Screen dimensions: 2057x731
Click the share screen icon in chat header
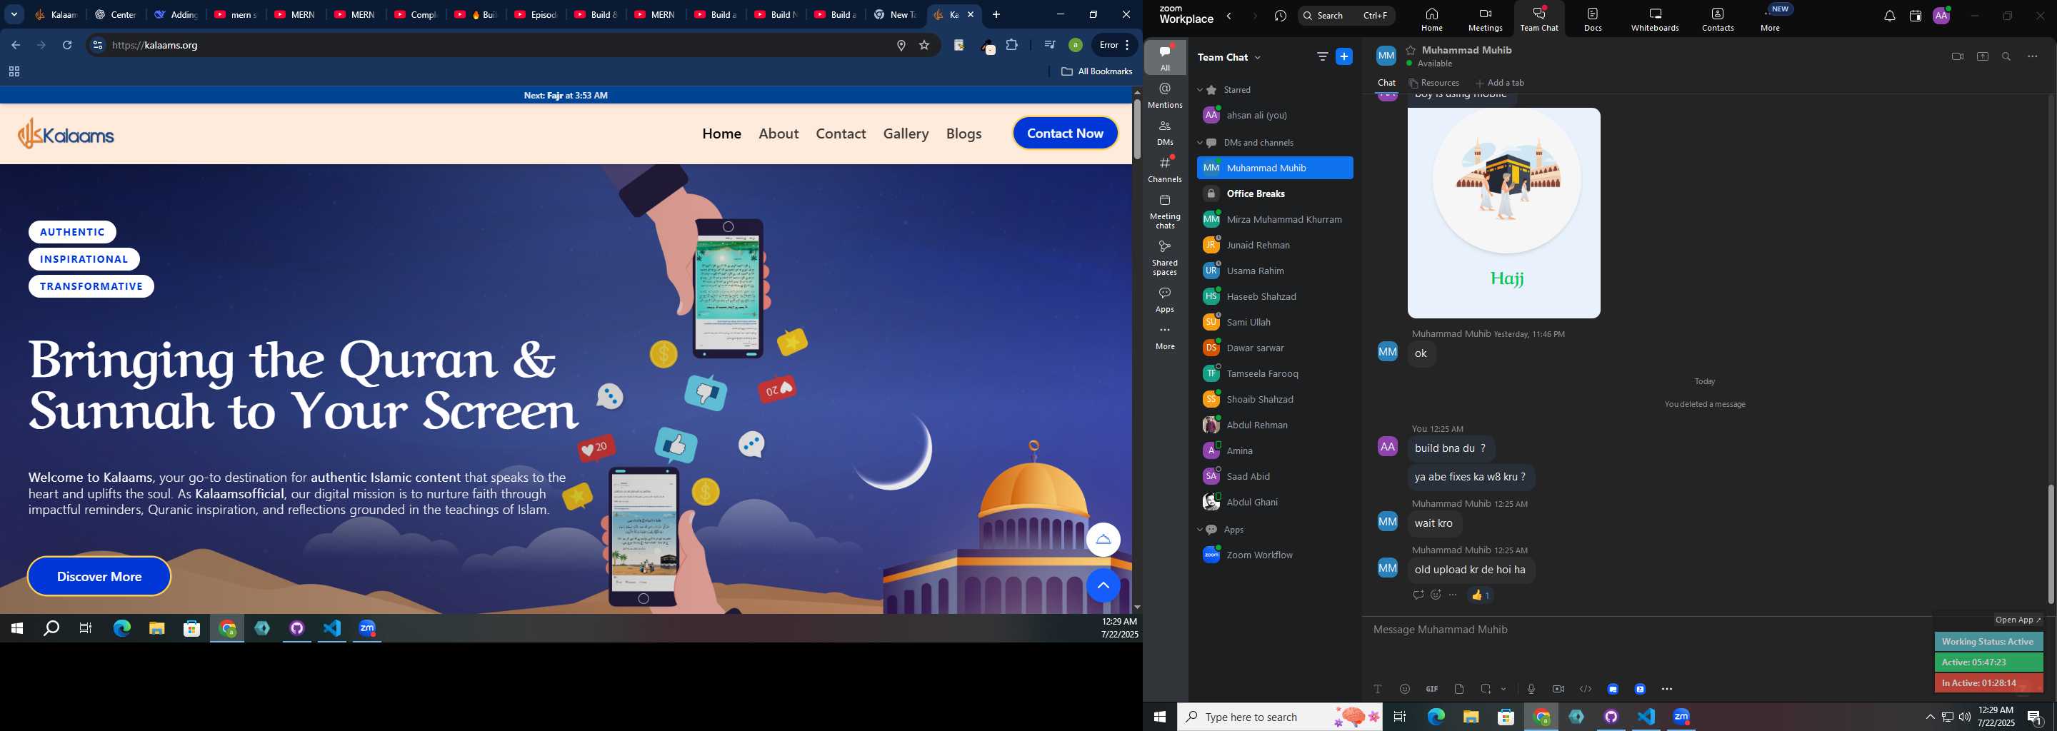click(1983, 56)
